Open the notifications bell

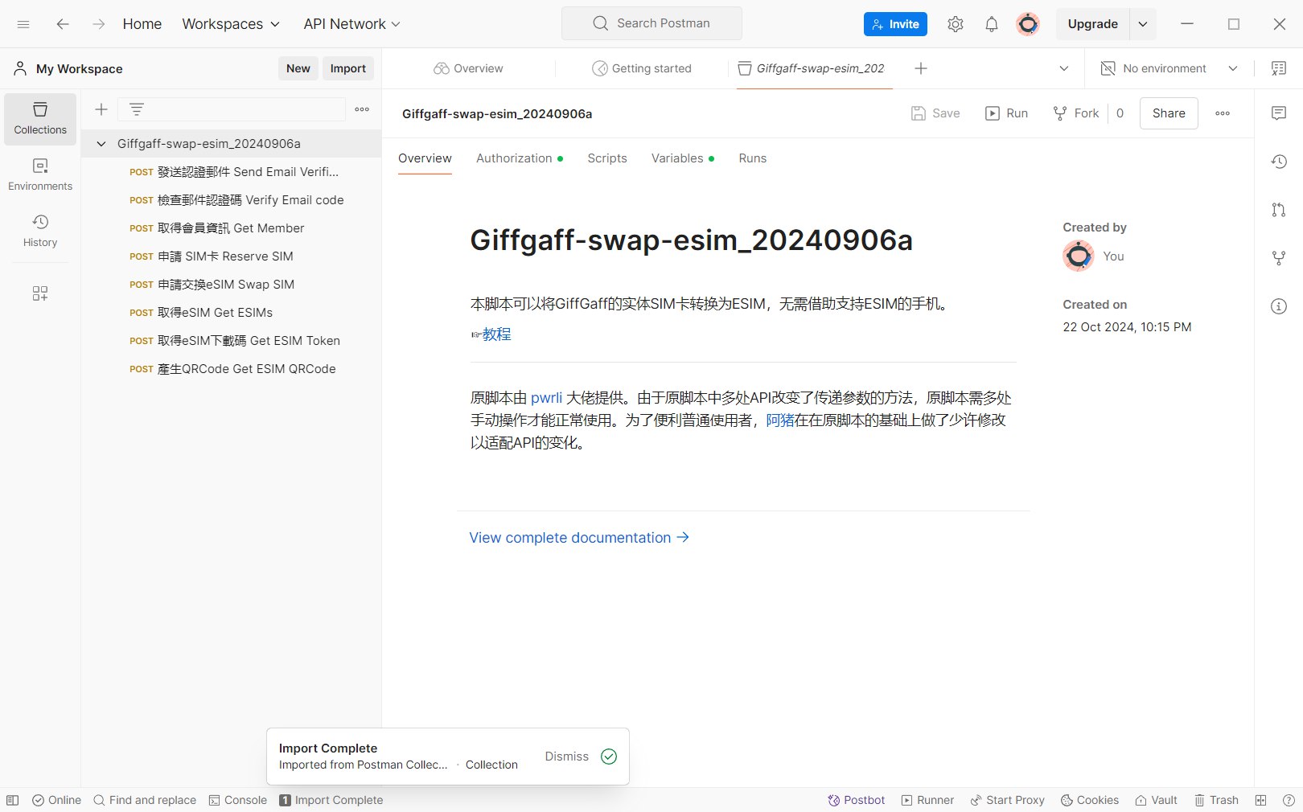pos(991,24)
